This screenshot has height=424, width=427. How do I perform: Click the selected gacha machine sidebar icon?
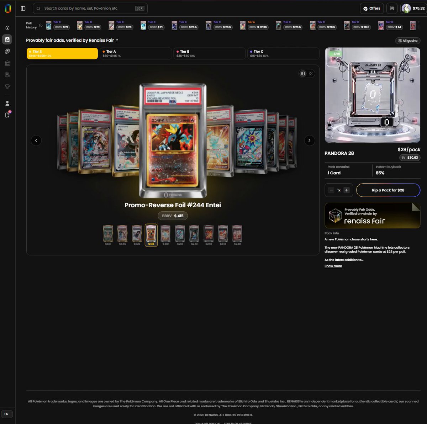pos(7,39)
